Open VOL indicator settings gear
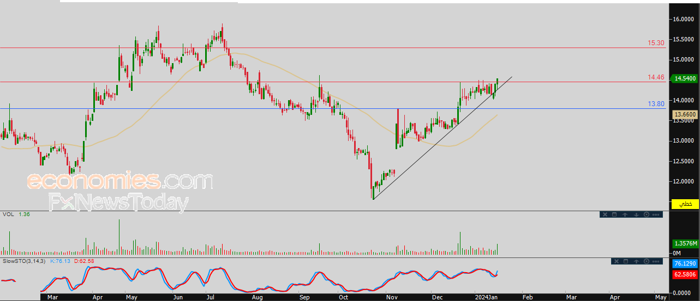This screenshot has height=301, width=700. point(647,214)
